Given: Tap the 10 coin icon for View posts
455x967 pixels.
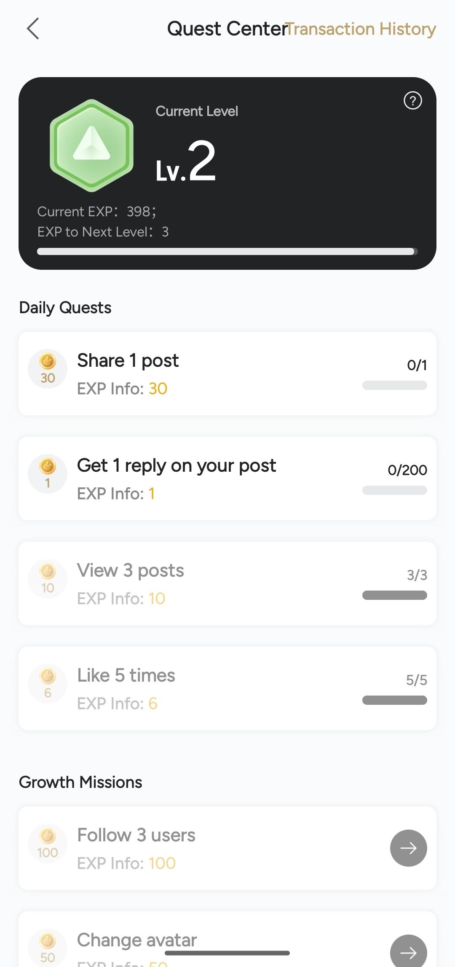Looking at the screenshot, I should tap(48, 578).
